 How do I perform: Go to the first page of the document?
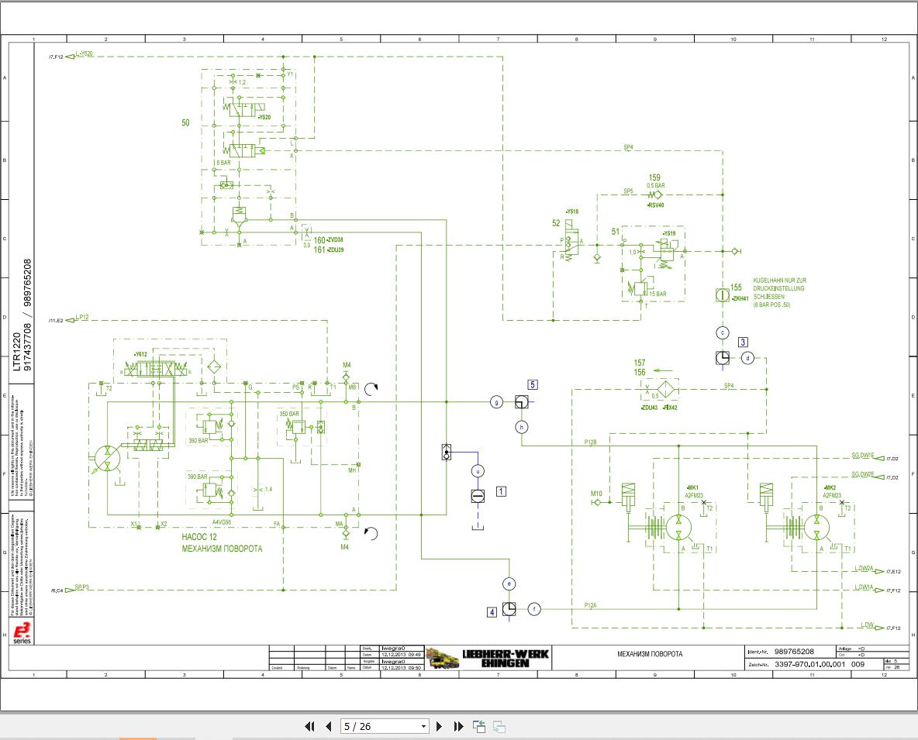point(309,726)
